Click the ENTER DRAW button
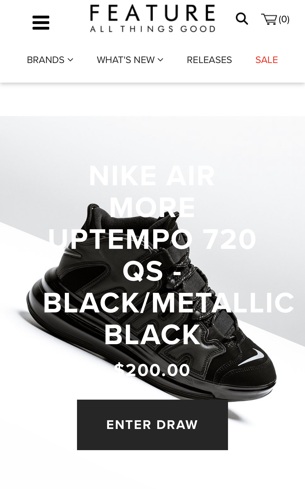The image size is (305, 489). pyautogui.click(x=152, y=425)
